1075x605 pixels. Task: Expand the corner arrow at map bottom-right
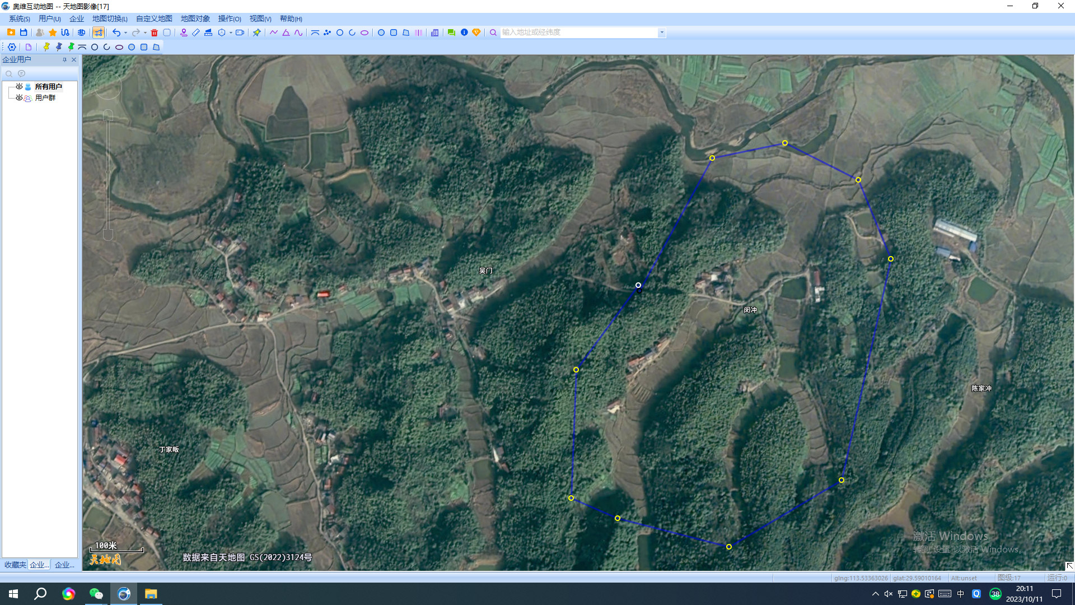[1069, 566]
